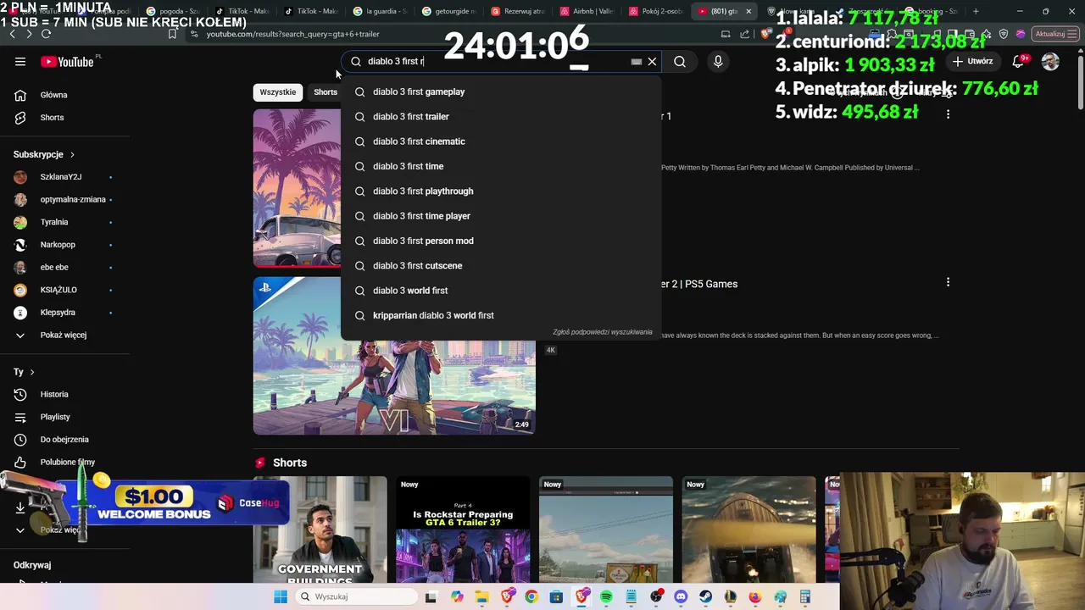Open Spotify from the taskbar
The image size is (1085, 610).
point(606,596)
